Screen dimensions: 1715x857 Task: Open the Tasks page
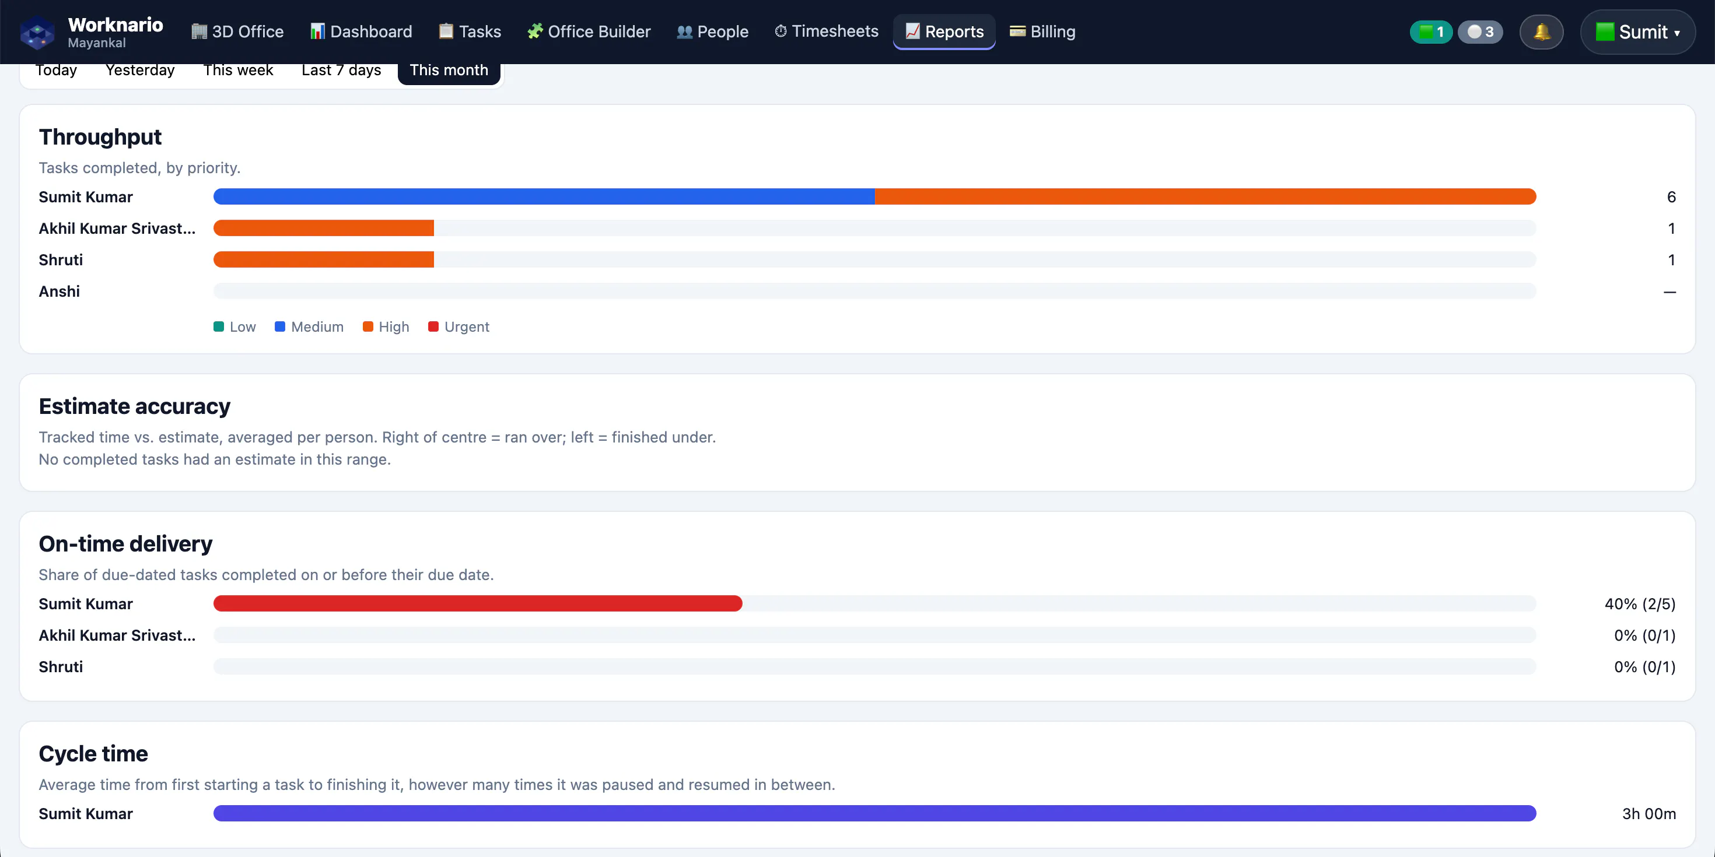pyautogui.click(x=470, y=31)
